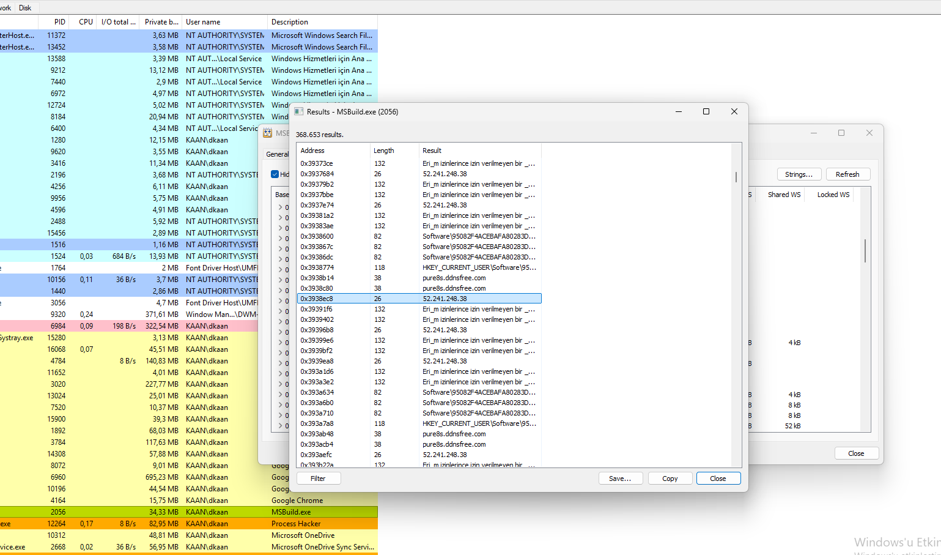Sort by the Private bytes column header
This screenshot has width=941, height=555.
161,22
